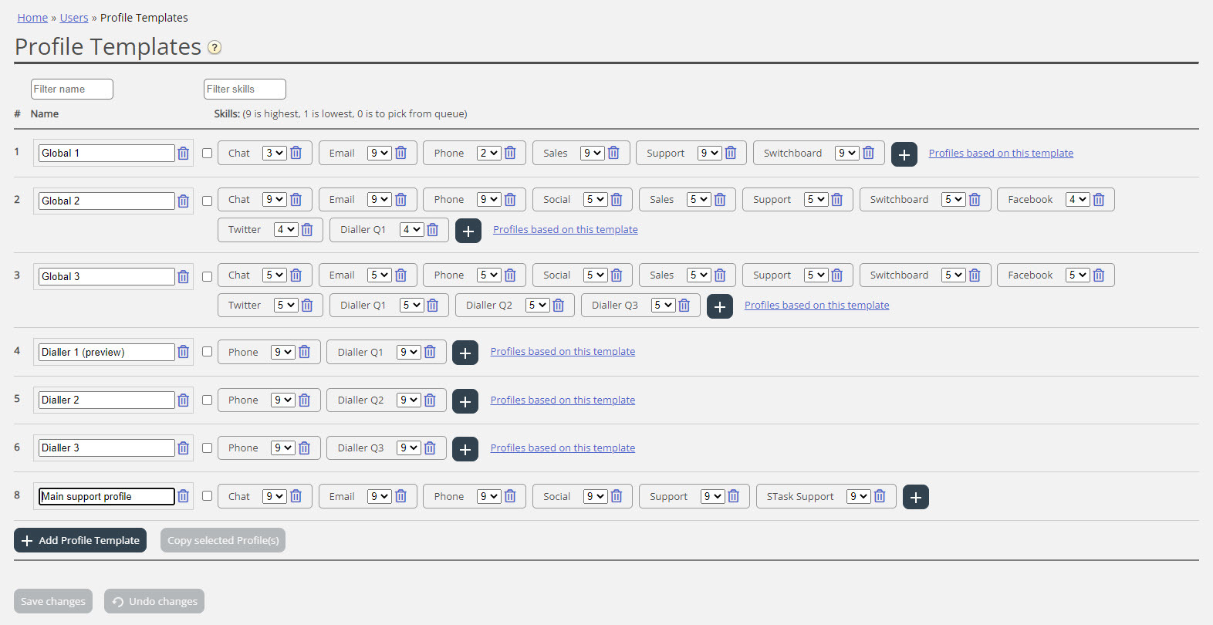Remove Chat skill from Global 1
Screen dimensions: 1213x625
(x=296, y=153)
